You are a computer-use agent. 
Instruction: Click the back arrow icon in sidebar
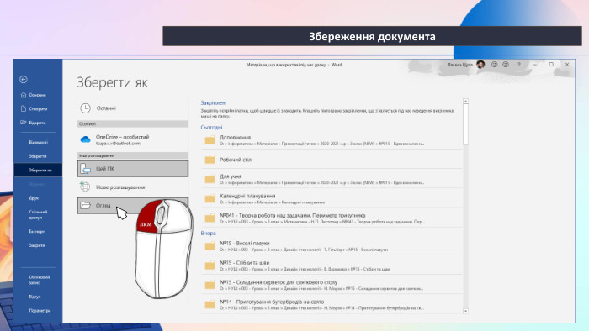pos(24,80)
